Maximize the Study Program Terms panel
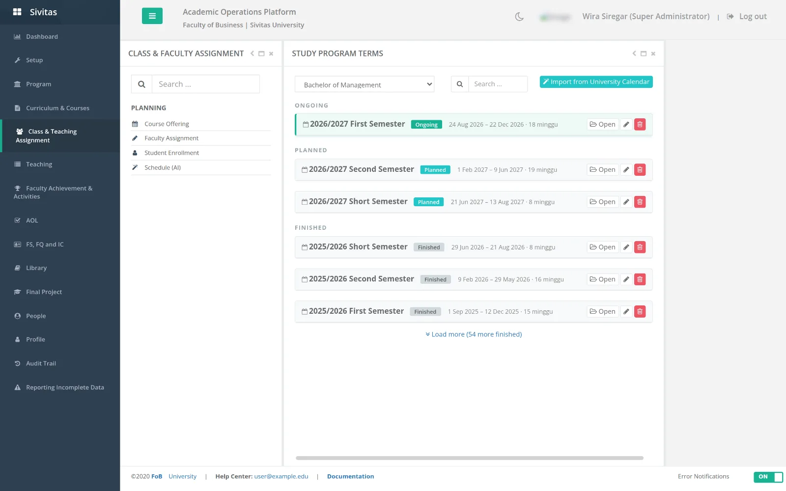Screen dimensions: 786x491 tap(644, 54)
